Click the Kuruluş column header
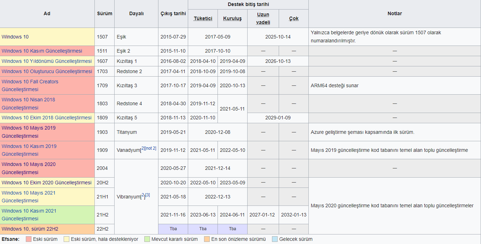Screen dimensions: 481x244 [232, 18]
